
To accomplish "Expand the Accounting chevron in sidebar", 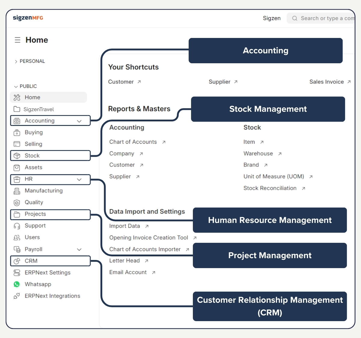I will [x=79, y=120].
